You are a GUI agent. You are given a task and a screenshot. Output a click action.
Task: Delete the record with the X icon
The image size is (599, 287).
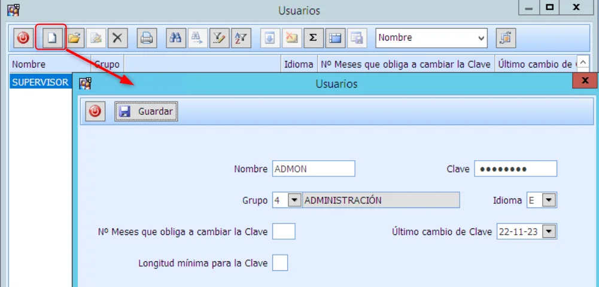[117, 38]
